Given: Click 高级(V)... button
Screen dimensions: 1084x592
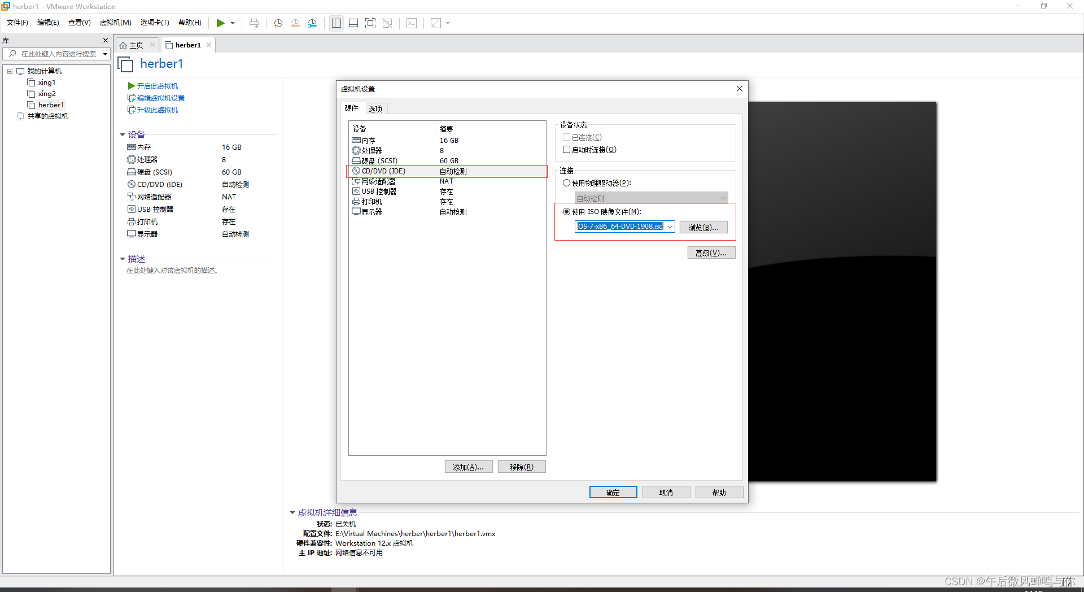Looking at the screenshot, I should click(711, 253).
